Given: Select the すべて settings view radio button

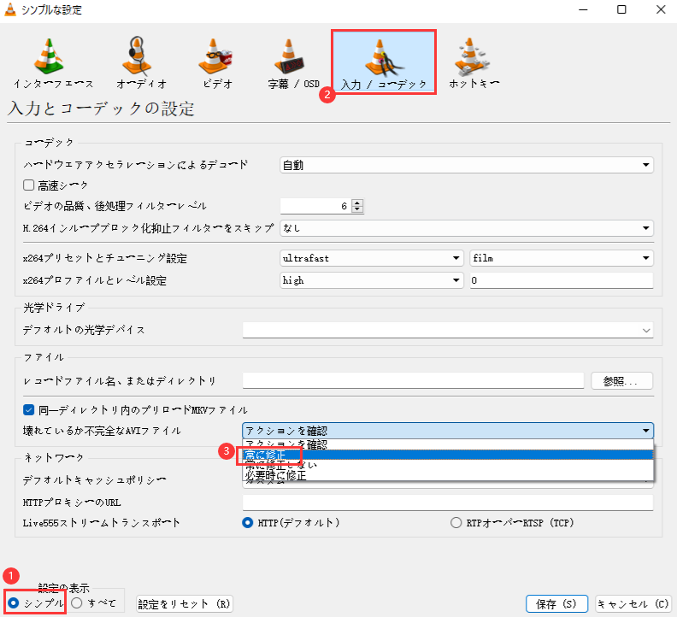Looking at the screenshot, I should [77, 602].
